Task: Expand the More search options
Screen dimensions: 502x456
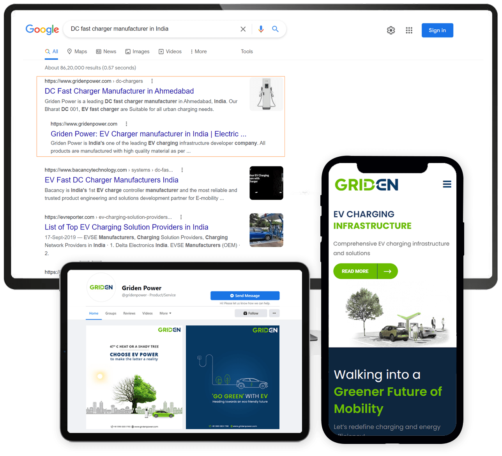Action: pos(199,51)
